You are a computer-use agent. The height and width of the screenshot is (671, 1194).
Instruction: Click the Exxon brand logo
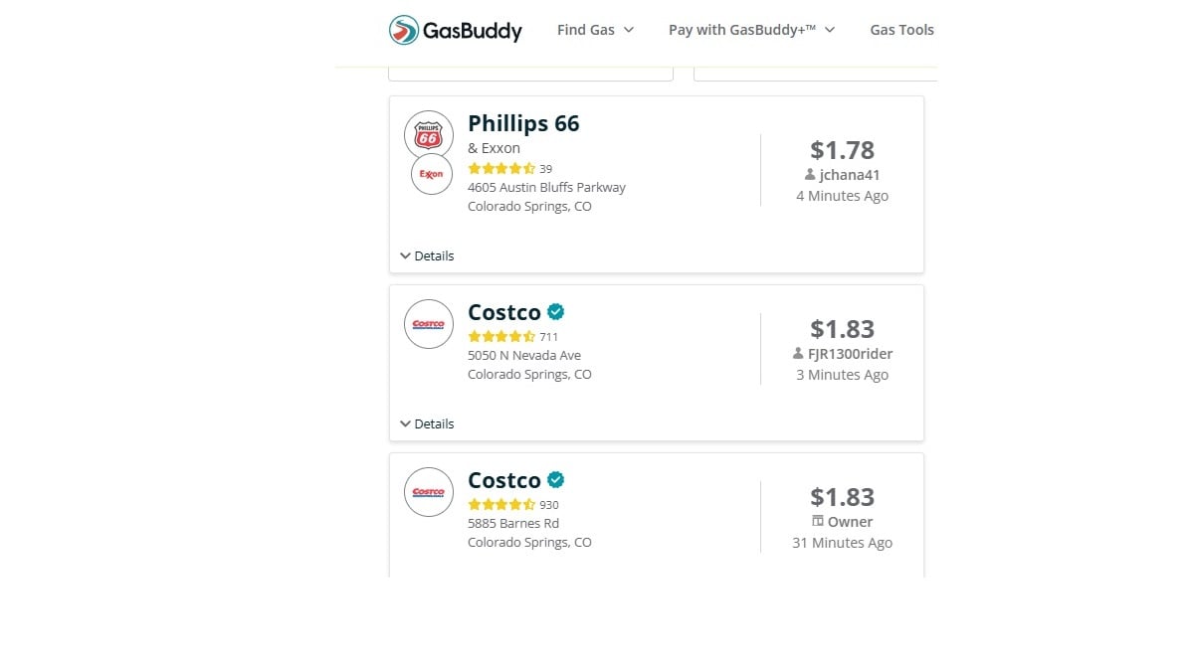point(431,174)
